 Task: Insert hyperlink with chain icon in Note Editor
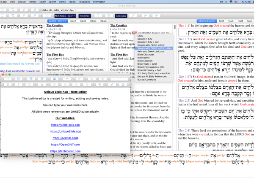tap(112, 84)
